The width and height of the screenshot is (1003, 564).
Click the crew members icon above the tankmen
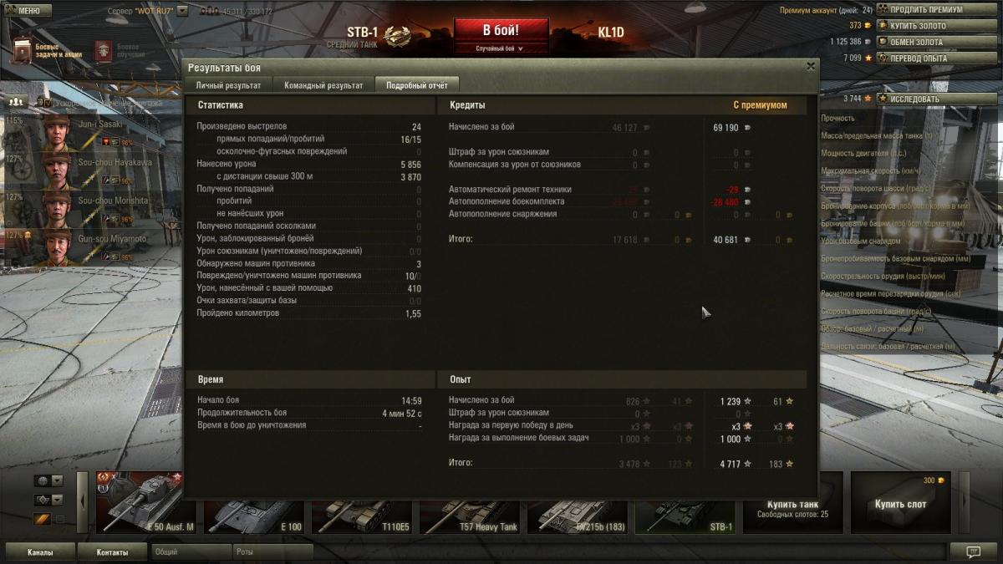pyautogui.click(x=15, y=101)
